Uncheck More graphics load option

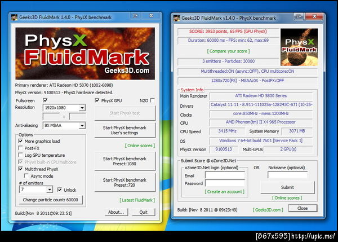pos(20,141)
